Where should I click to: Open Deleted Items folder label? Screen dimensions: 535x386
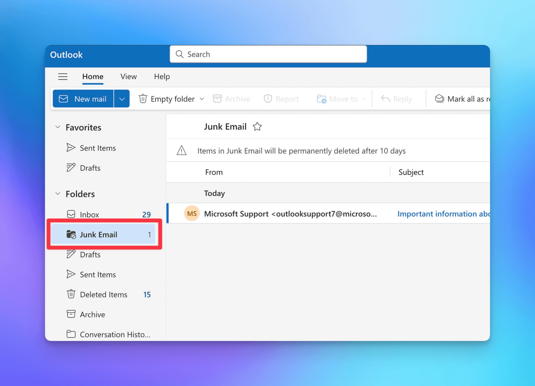(104, 294)
